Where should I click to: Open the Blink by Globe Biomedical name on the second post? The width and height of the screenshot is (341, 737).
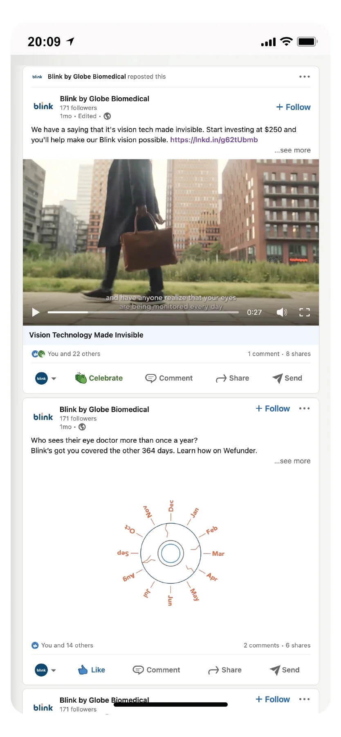point(104,409)
